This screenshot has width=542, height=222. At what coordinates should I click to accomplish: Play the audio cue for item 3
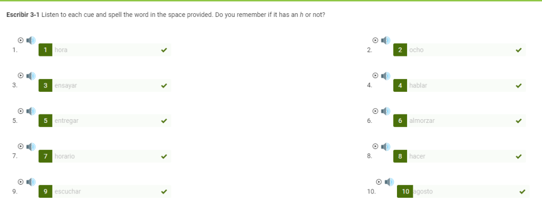pos(21,76)
